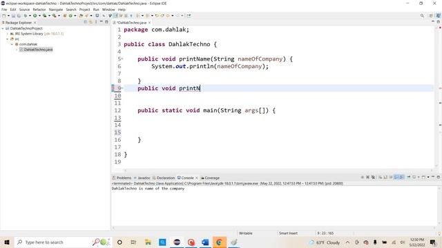Screen dimensions: 442x248
Task: Close the Package Explorer view tab
Action: (x=35, y=23)
